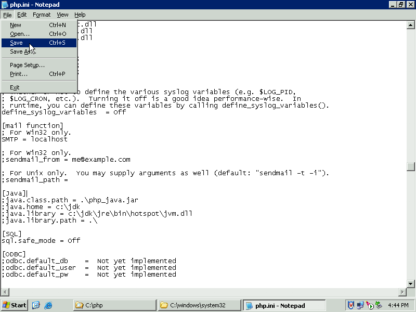Click the horizontal scrollbar right arrow
Image resolution: width=416 pixels, height=312 pixels.
point(402,292)
